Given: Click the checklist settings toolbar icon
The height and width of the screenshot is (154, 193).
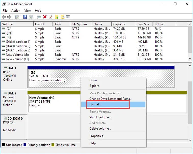Looking at the screenshot, I should [68, 17].
